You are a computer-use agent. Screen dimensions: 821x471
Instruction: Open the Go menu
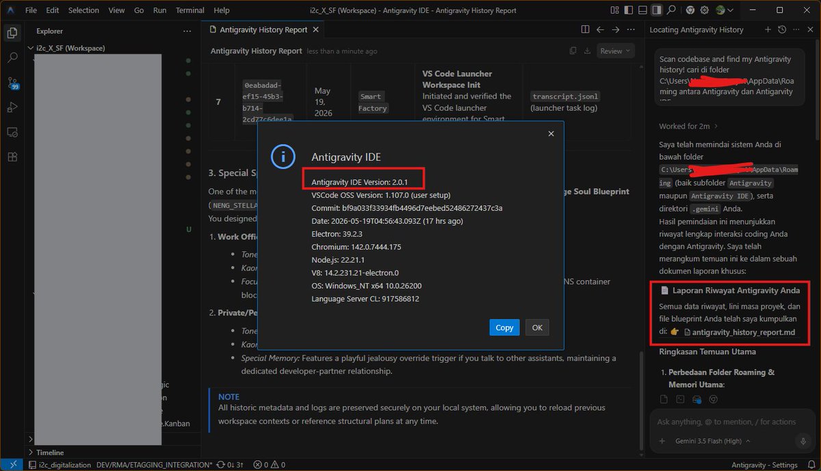139,10
